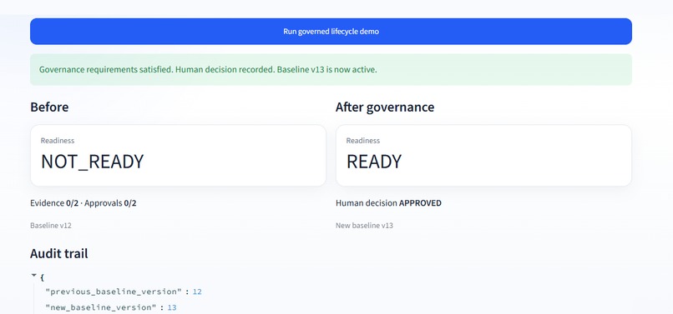Collapse the audit trail JSON root
673x314 pixels.
(34, 276)
